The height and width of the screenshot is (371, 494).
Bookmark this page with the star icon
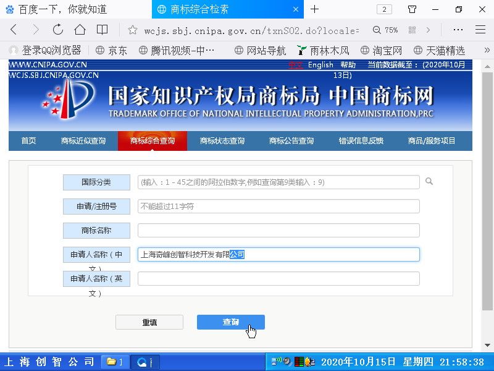pos(132,30)
